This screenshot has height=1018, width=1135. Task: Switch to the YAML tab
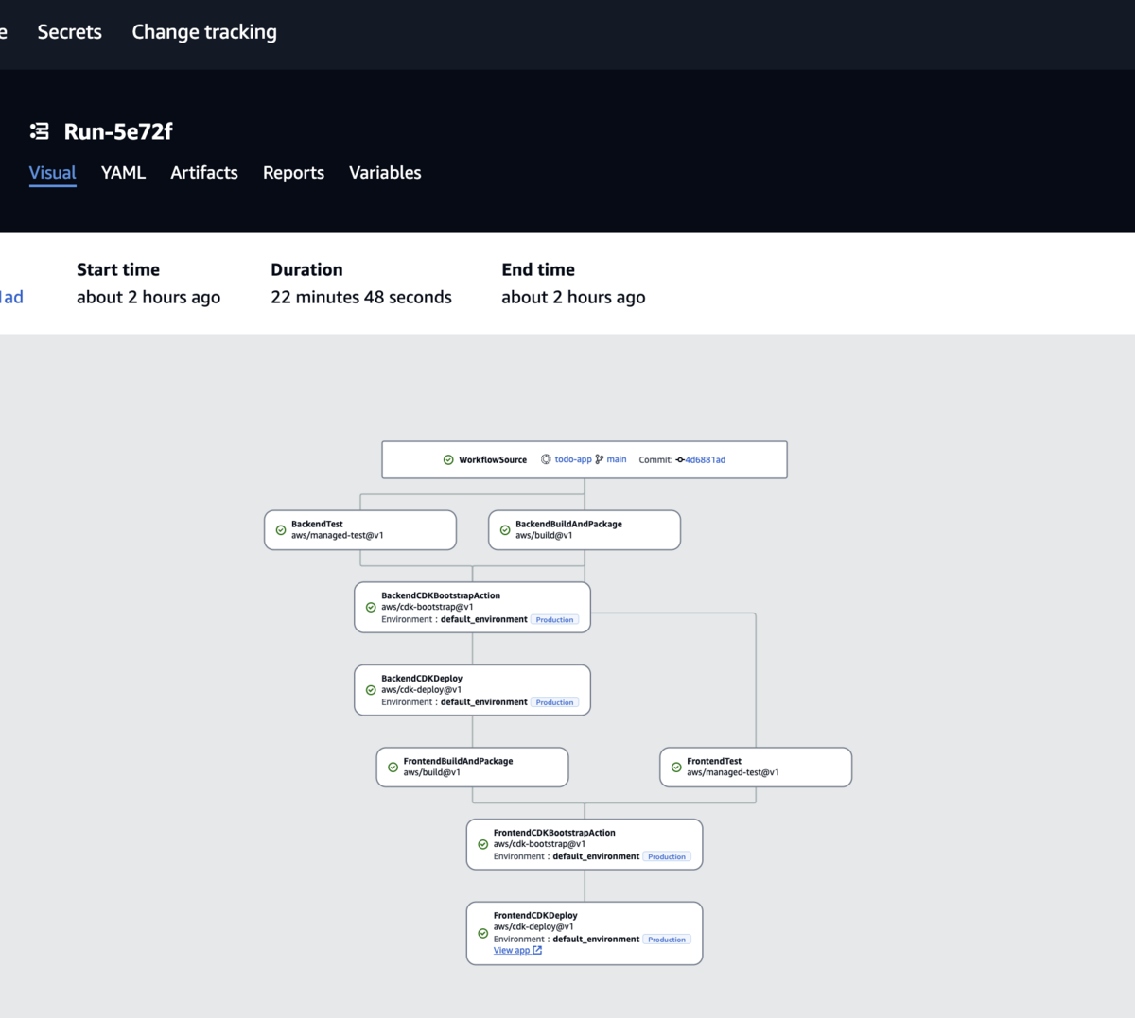click(x=123, y=173)
